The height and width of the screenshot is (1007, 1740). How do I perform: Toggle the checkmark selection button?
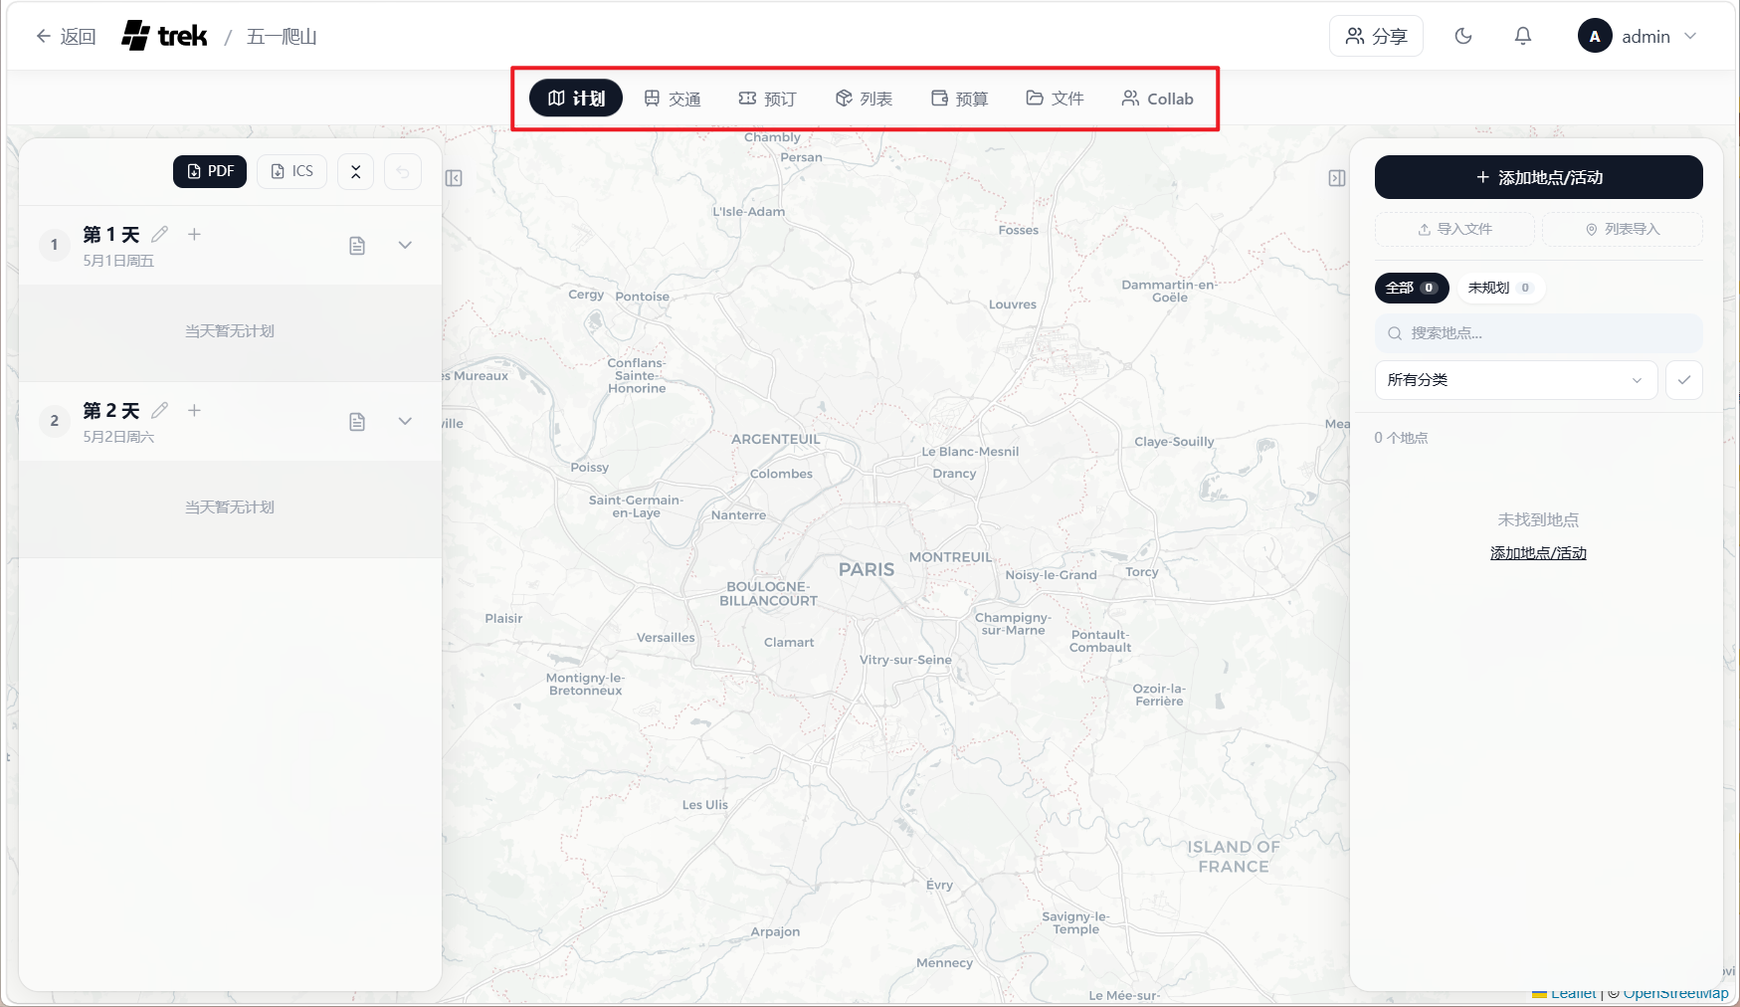coord(1684,380)
